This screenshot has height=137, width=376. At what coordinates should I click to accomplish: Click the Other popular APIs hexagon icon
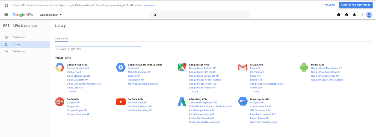pyautogui.click(x=243, y=101)
